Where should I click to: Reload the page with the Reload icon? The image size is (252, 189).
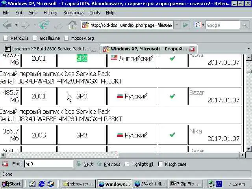click(x=44, y=25)
